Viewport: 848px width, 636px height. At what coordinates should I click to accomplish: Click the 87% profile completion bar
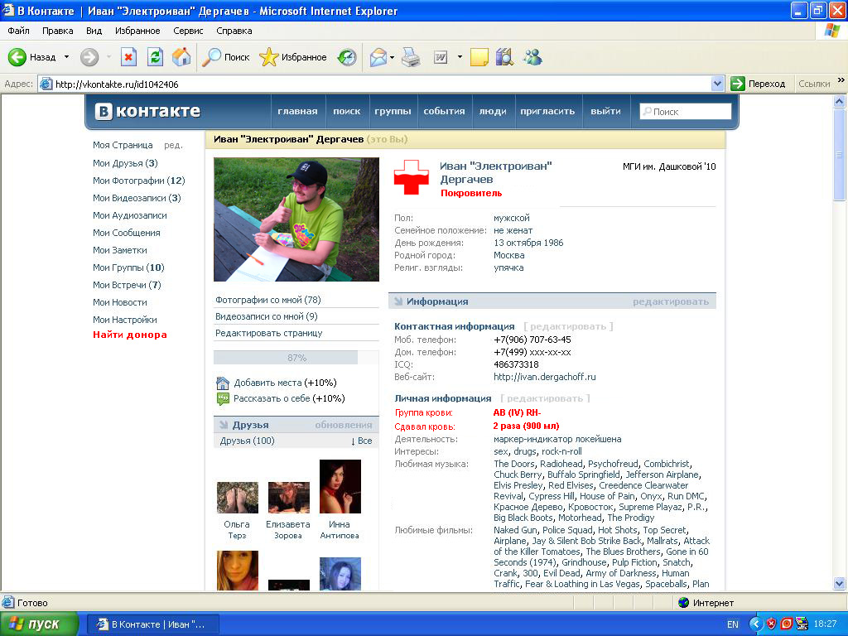coord(296,358)
